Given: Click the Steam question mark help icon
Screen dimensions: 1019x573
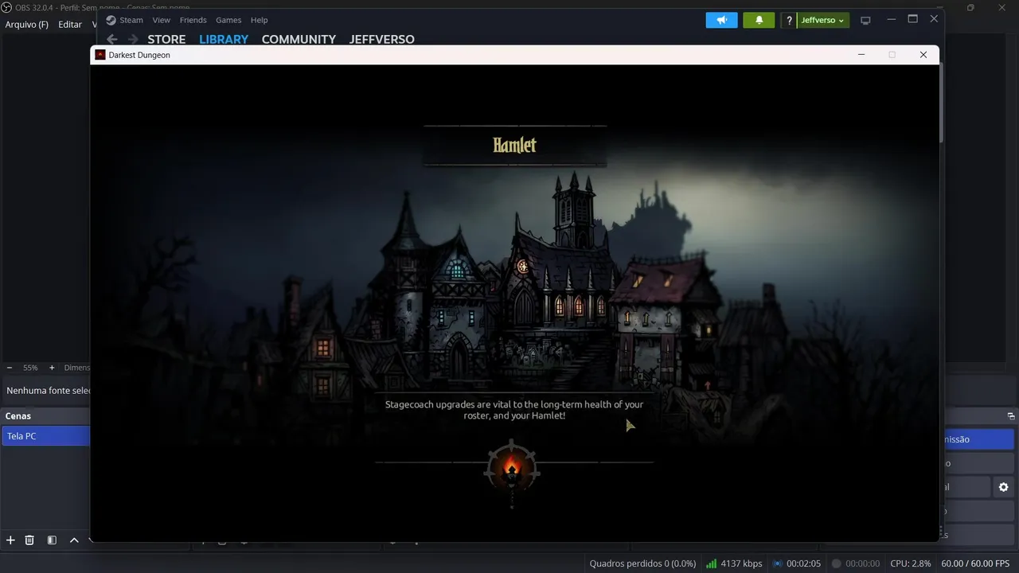Looking at the screenshot, I should 788,20.
